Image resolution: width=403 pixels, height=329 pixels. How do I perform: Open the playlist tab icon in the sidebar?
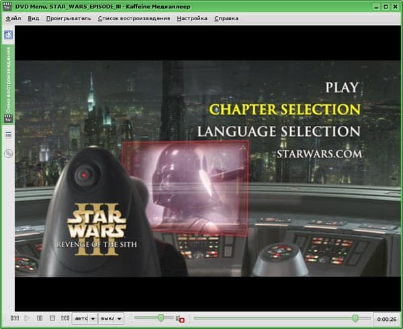[x=8, y=135]
